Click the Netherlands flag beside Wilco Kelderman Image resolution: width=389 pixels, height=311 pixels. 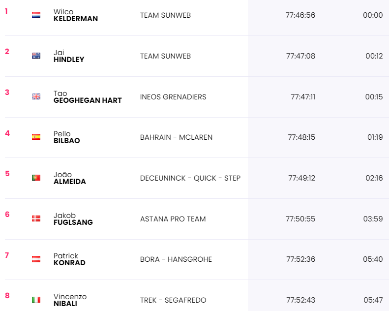36,15
